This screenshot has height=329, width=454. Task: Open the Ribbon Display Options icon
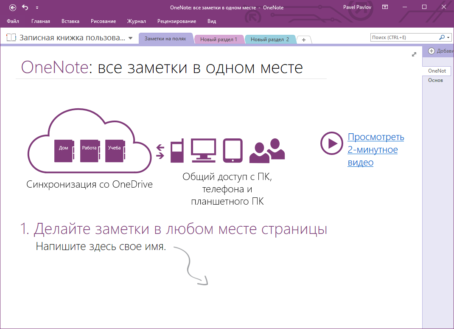click(x=385, y=7)
